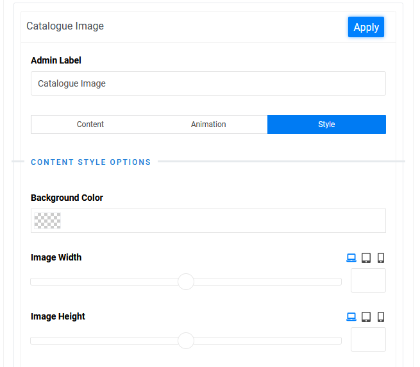Click the Image Width slider handle
The width and height of the screenshot is (420, 367).
click(x=186, y=282)
